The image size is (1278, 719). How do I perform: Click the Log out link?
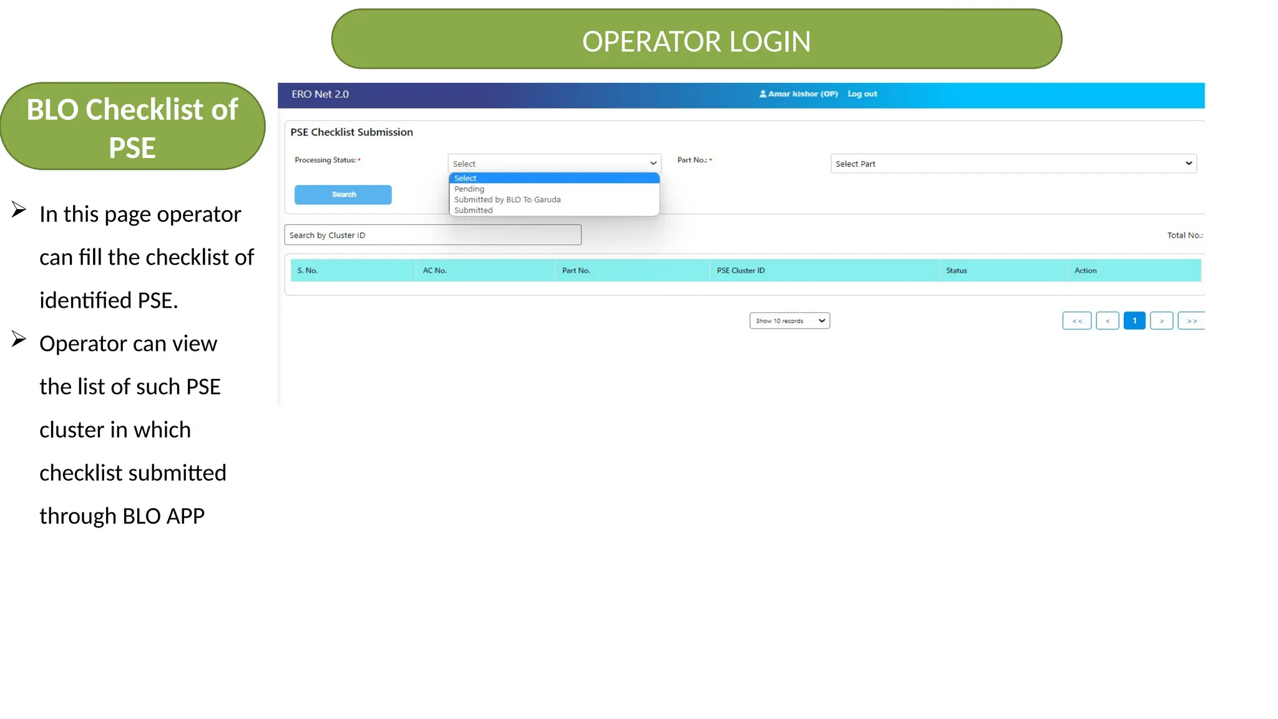click(862, 94)
